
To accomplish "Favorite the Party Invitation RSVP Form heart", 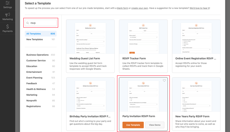I will (x=164, y=80).
